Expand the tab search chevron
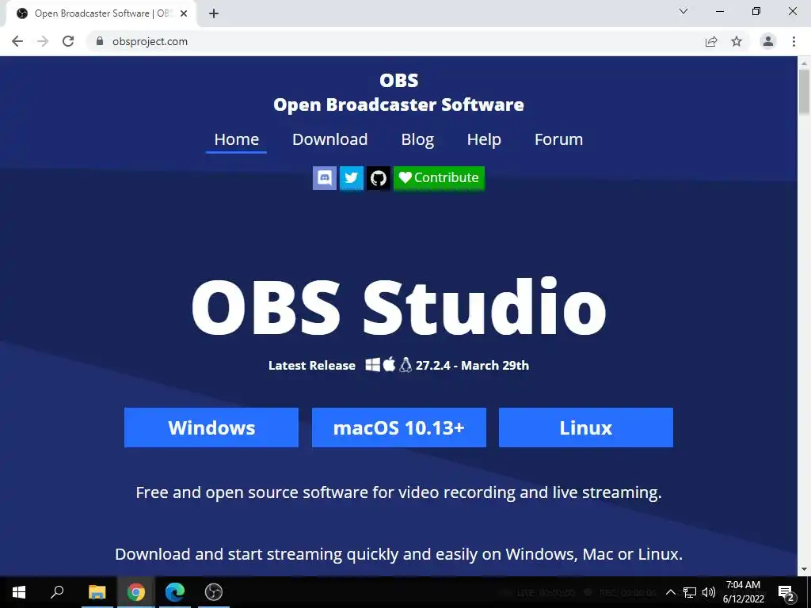811x608 pixels. coord(683,11)
